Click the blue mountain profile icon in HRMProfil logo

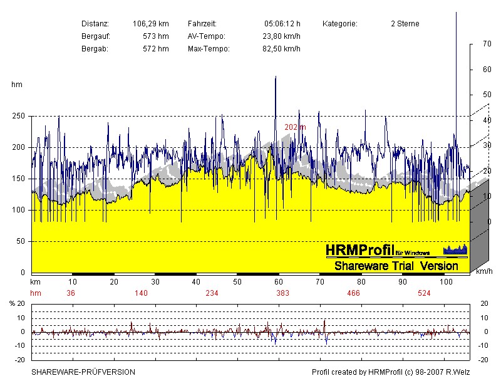[x=455, y=250]
